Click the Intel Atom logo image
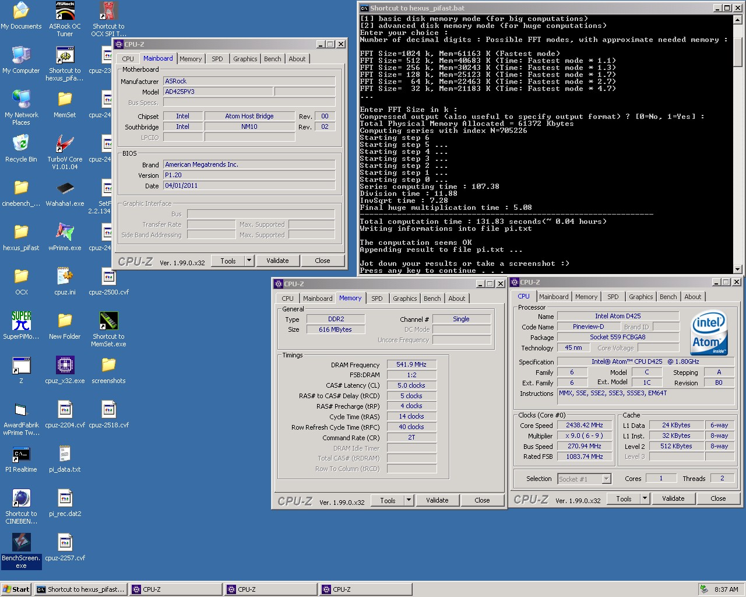Image resolution: width=746 pixels, height=597 pixels. point(709,333)
